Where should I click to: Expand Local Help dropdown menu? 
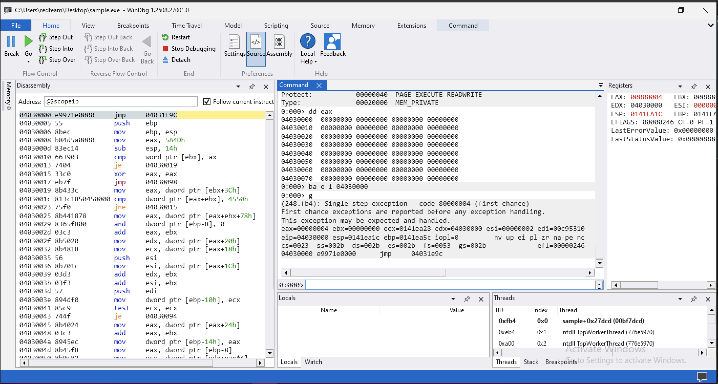315,62
